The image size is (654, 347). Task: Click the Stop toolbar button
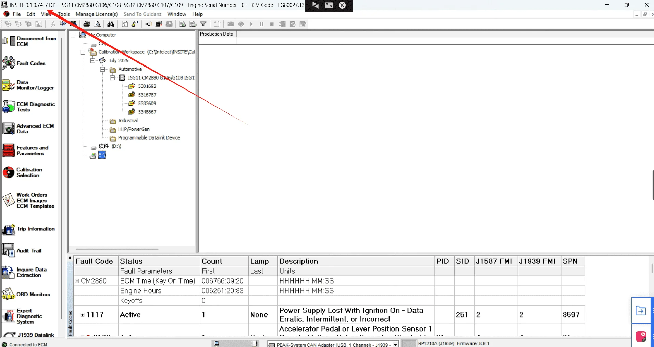coord(272,24)
